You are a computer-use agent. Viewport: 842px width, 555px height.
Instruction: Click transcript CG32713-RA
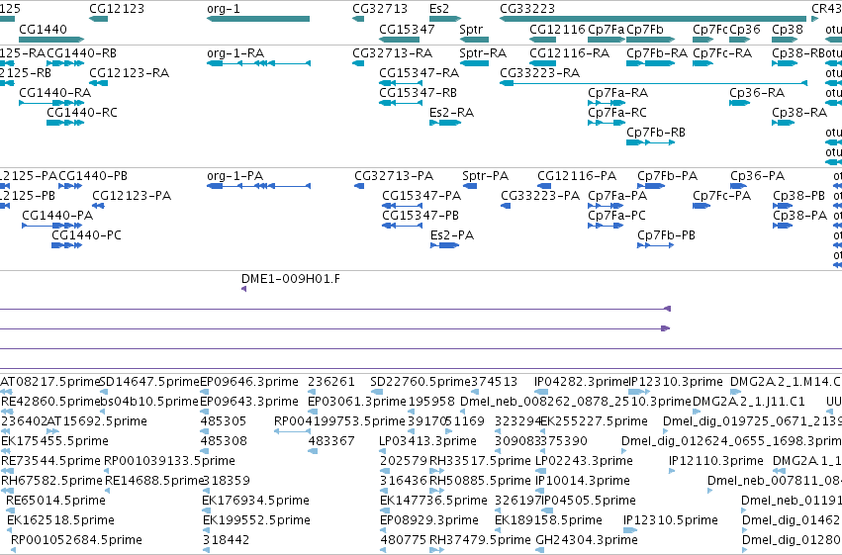coord(358,63)
